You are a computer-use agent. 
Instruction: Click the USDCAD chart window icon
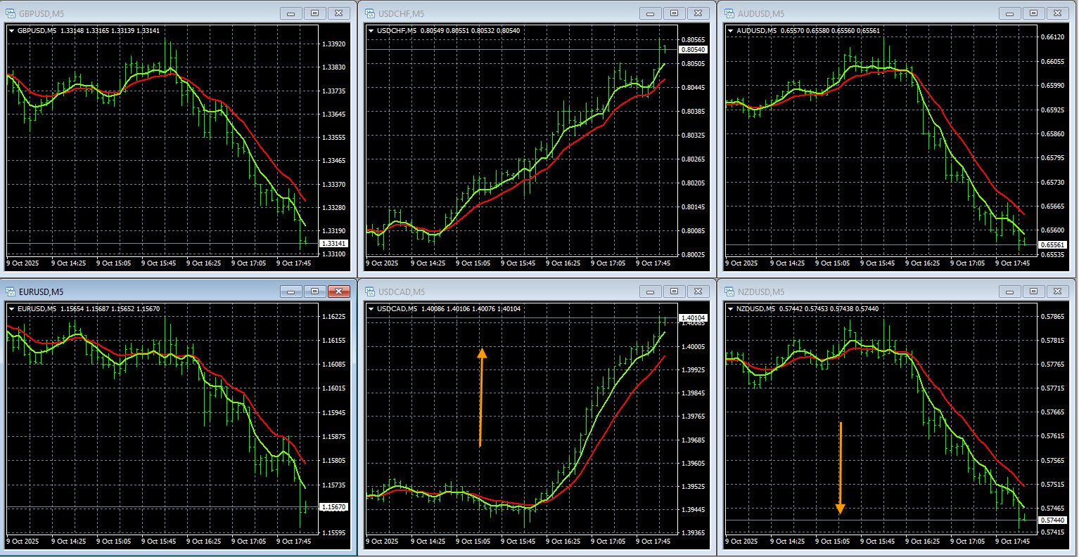(369, 291)
